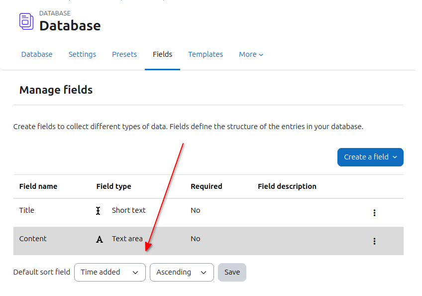The image size is (422, 296).
Task: Save the default sort field
Action: [x=232, y=272]
